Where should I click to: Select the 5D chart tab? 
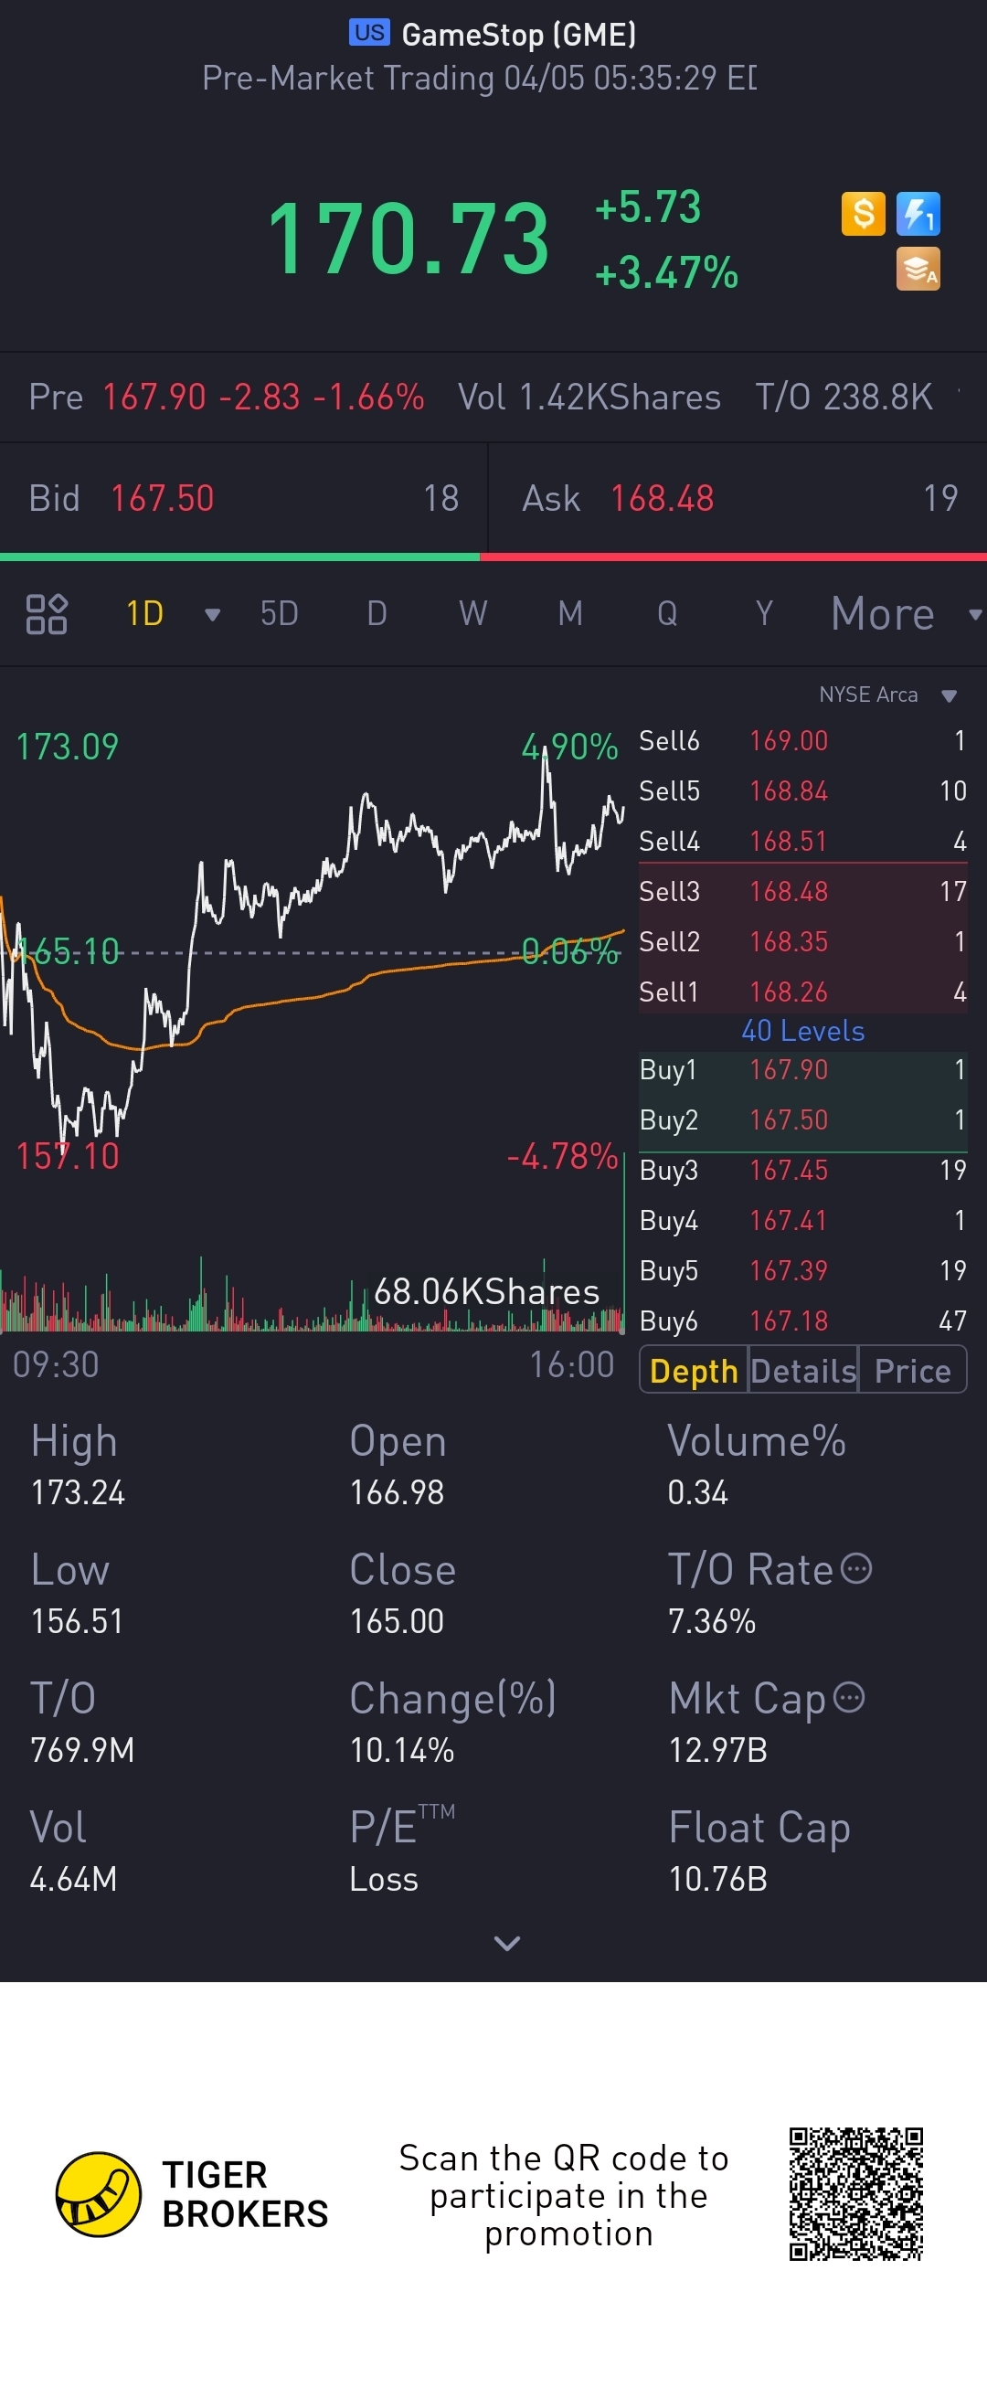coord(279,614)
